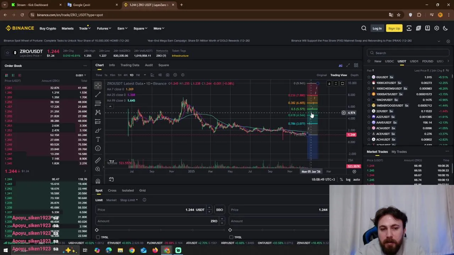Open Binance site search magnifier

click(364, 28)
